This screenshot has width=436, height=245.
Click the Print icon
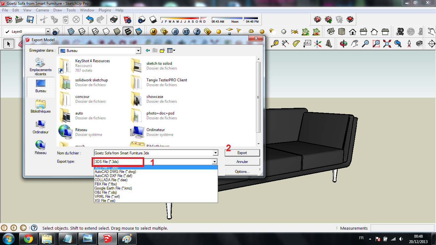pos(114,20)
